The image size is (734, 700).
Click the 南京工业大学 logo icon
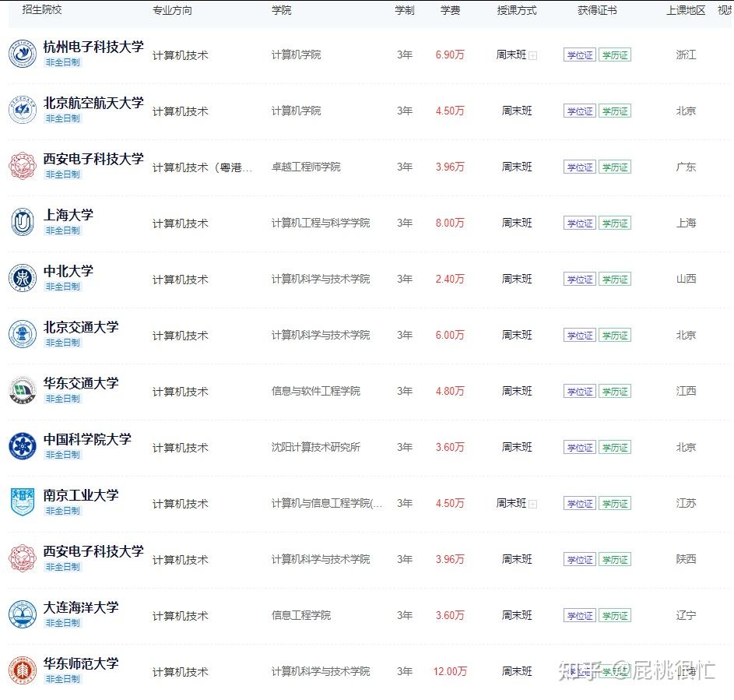tap(23, 502)
